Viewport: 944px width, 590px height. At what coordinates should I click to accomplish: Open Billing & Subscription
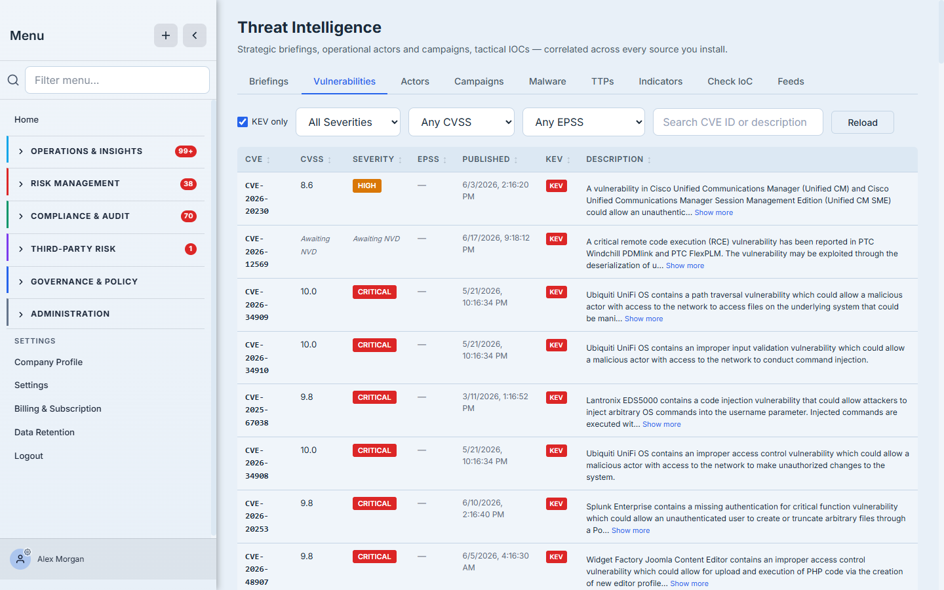point(58,408)
